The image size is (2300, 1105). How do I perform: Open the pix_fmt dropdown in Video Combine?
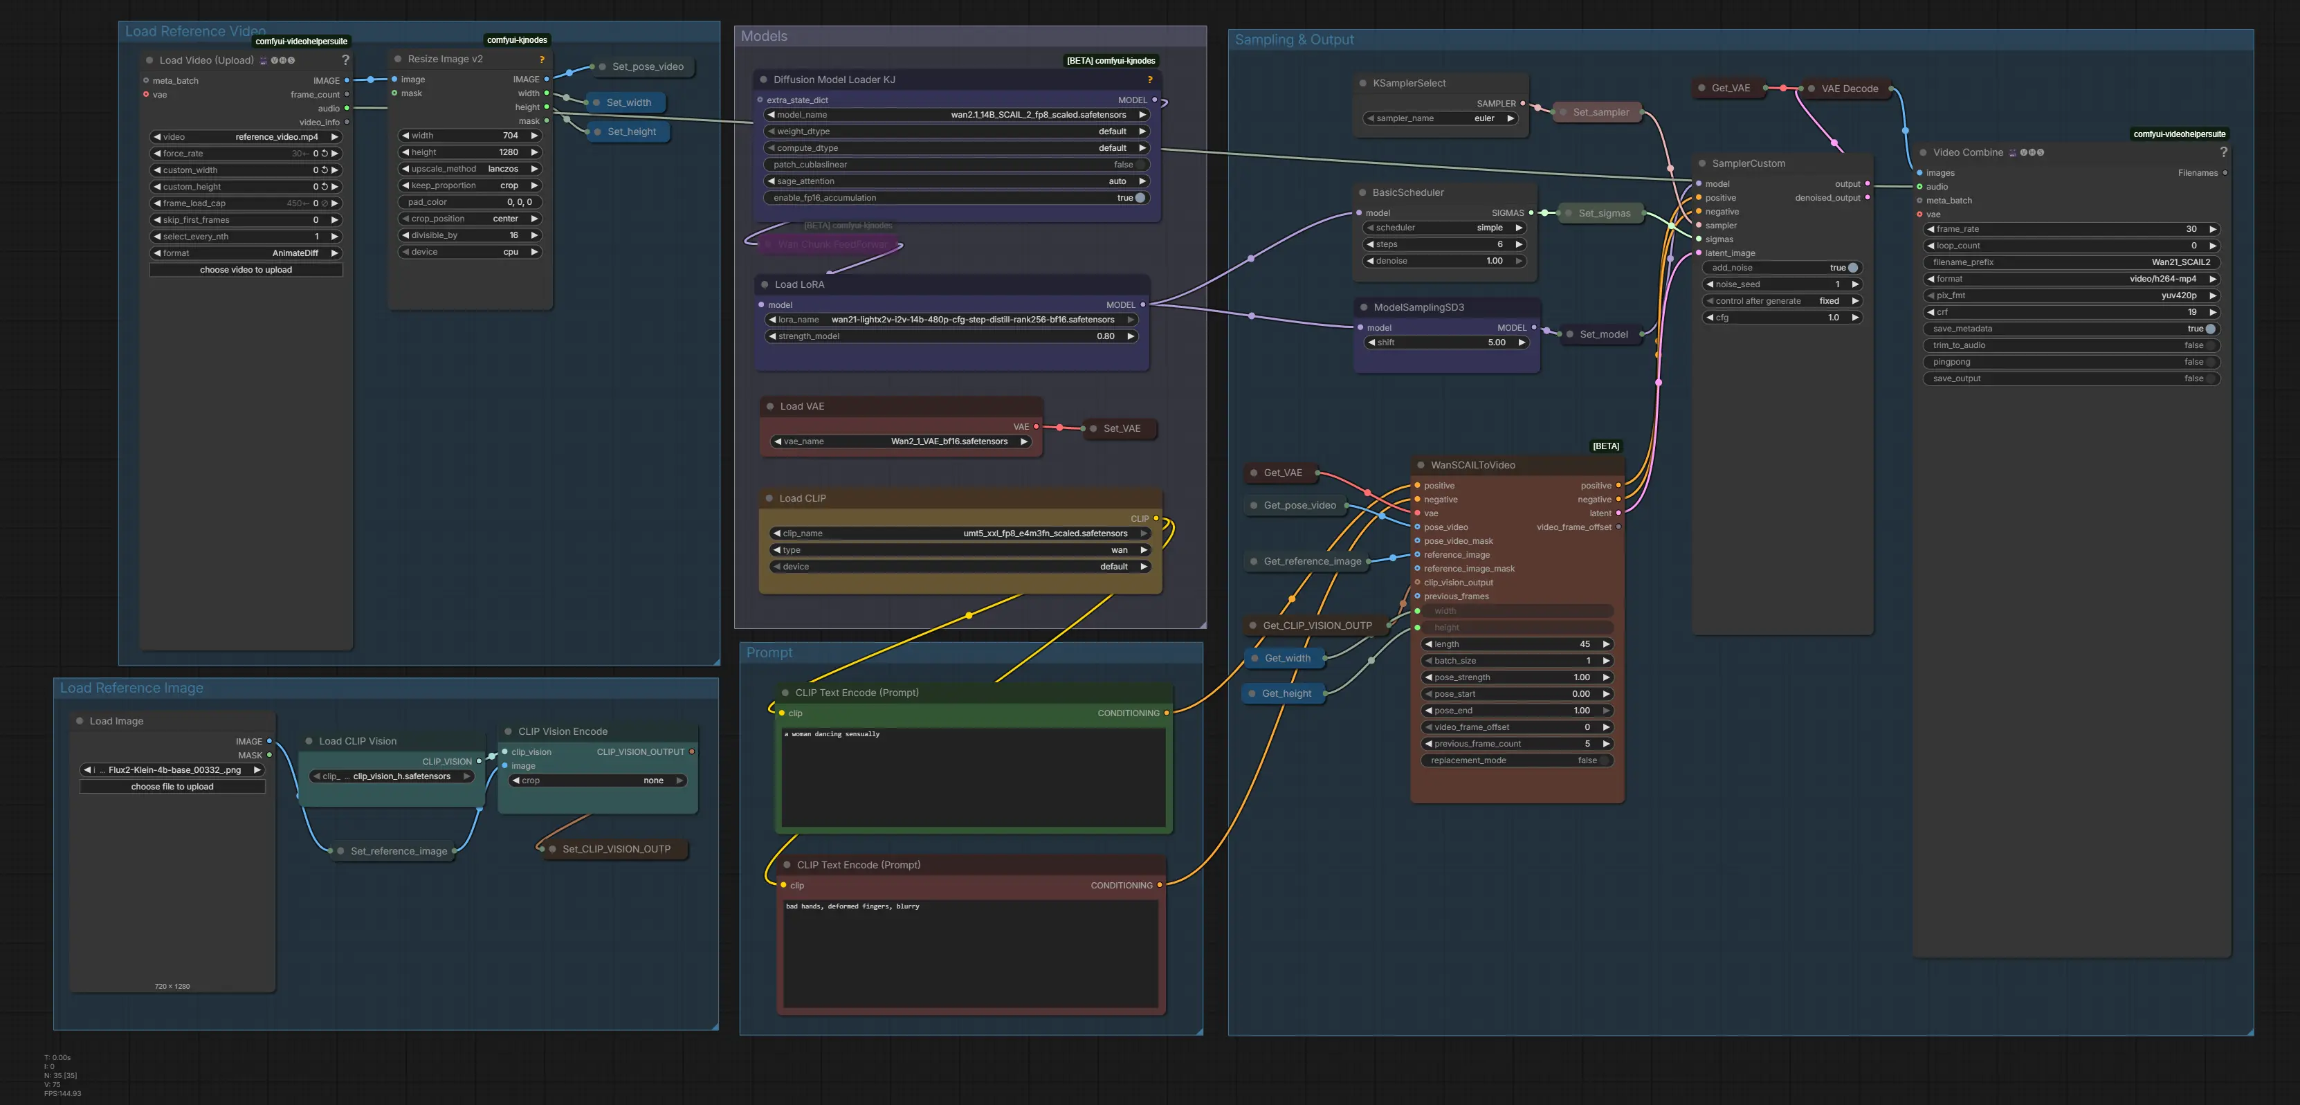click(x=2070, y=295)
